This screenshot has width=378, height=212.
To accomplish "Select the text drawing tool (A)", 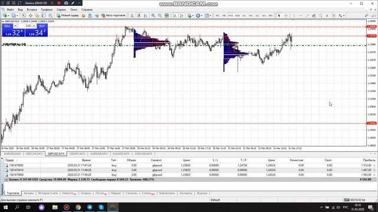I will [327, 16].
